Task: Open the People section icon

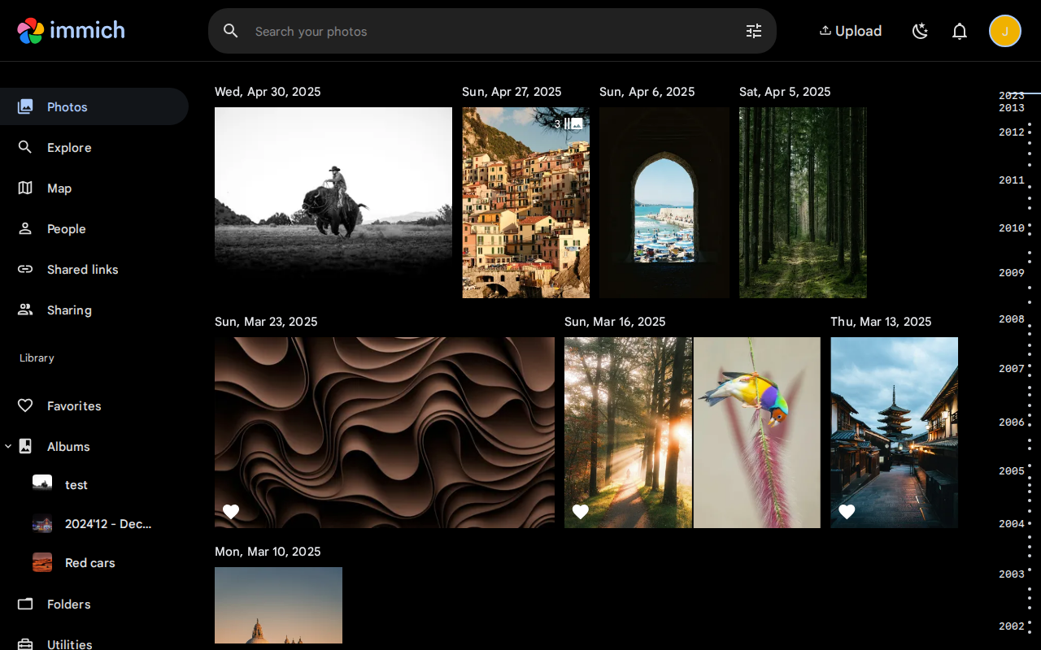Action: point(24,228)
